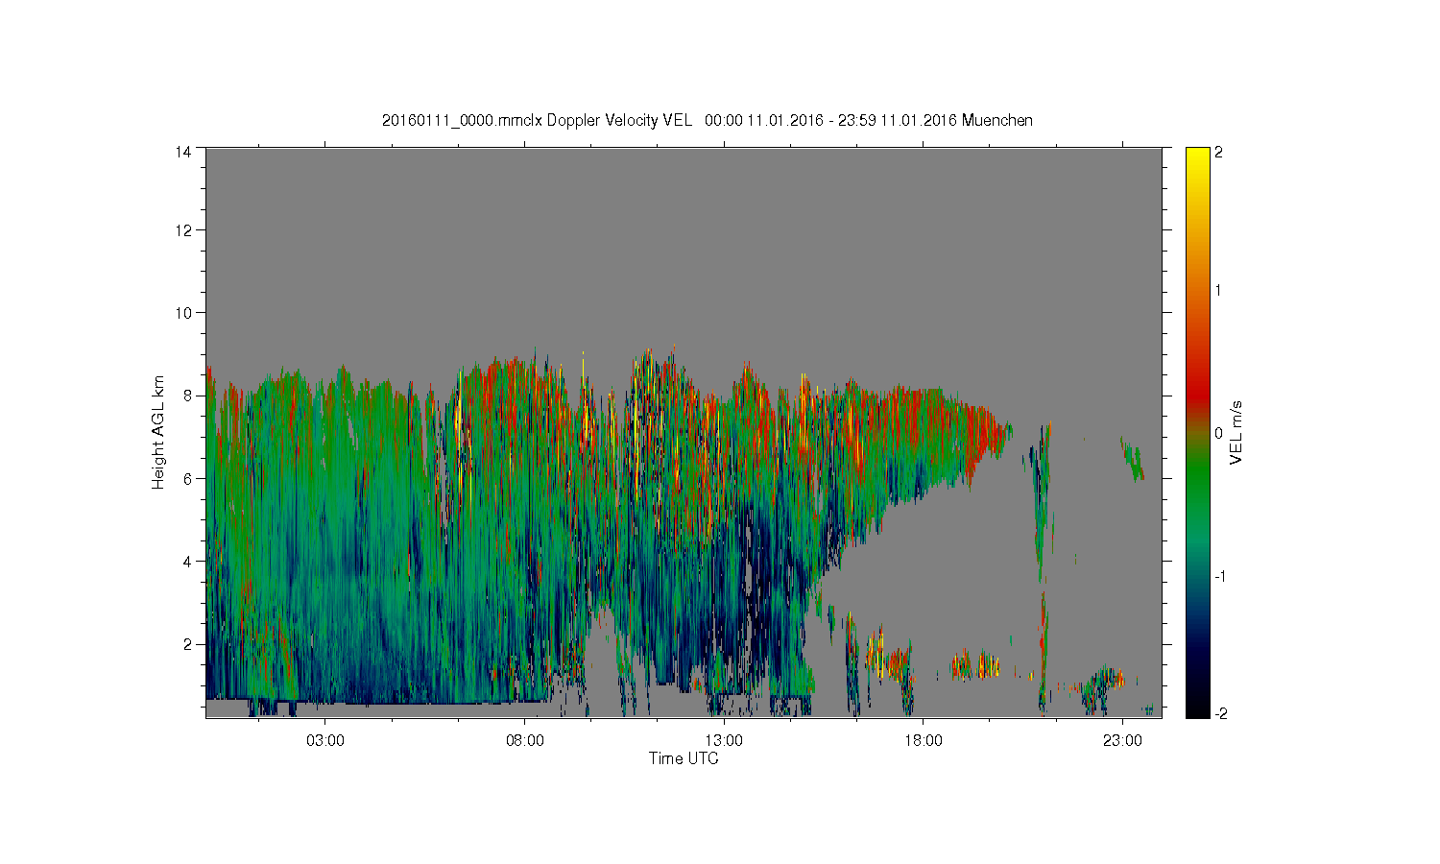Click the colorbar '1' value label
The width and height of the screenshot is (1440, 864).
pyautogui.click(x=1219, y=291)
